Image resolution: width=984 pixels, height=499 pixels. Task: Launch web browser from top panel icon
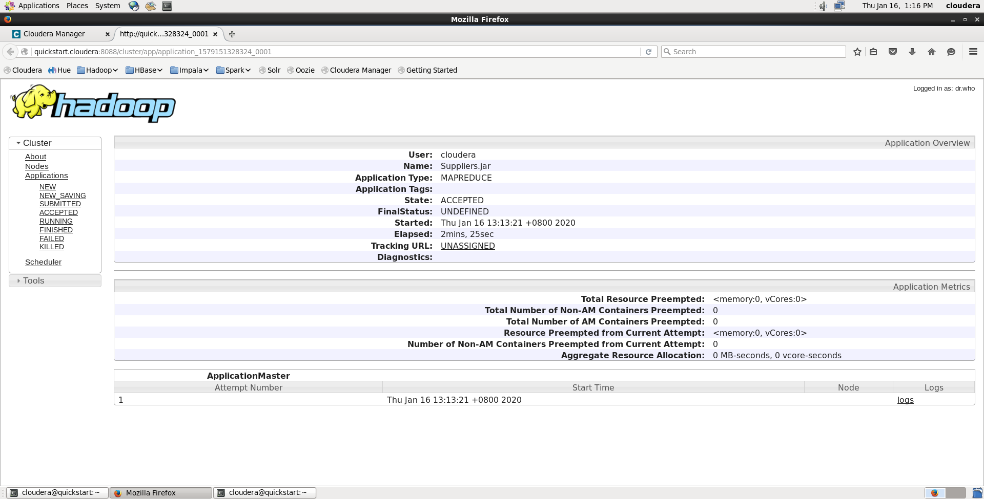tap(134, 6)
